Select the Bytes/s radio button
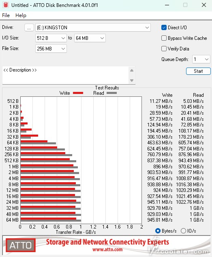 click(x=158, y=231)
